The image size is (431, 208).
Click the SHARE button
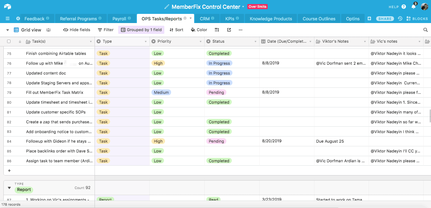coord(385,19)
